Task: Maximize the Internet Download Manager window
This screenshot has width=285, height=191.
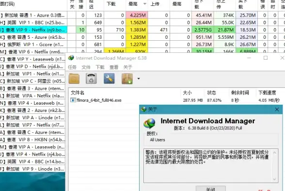Action: tap(266, 58)
